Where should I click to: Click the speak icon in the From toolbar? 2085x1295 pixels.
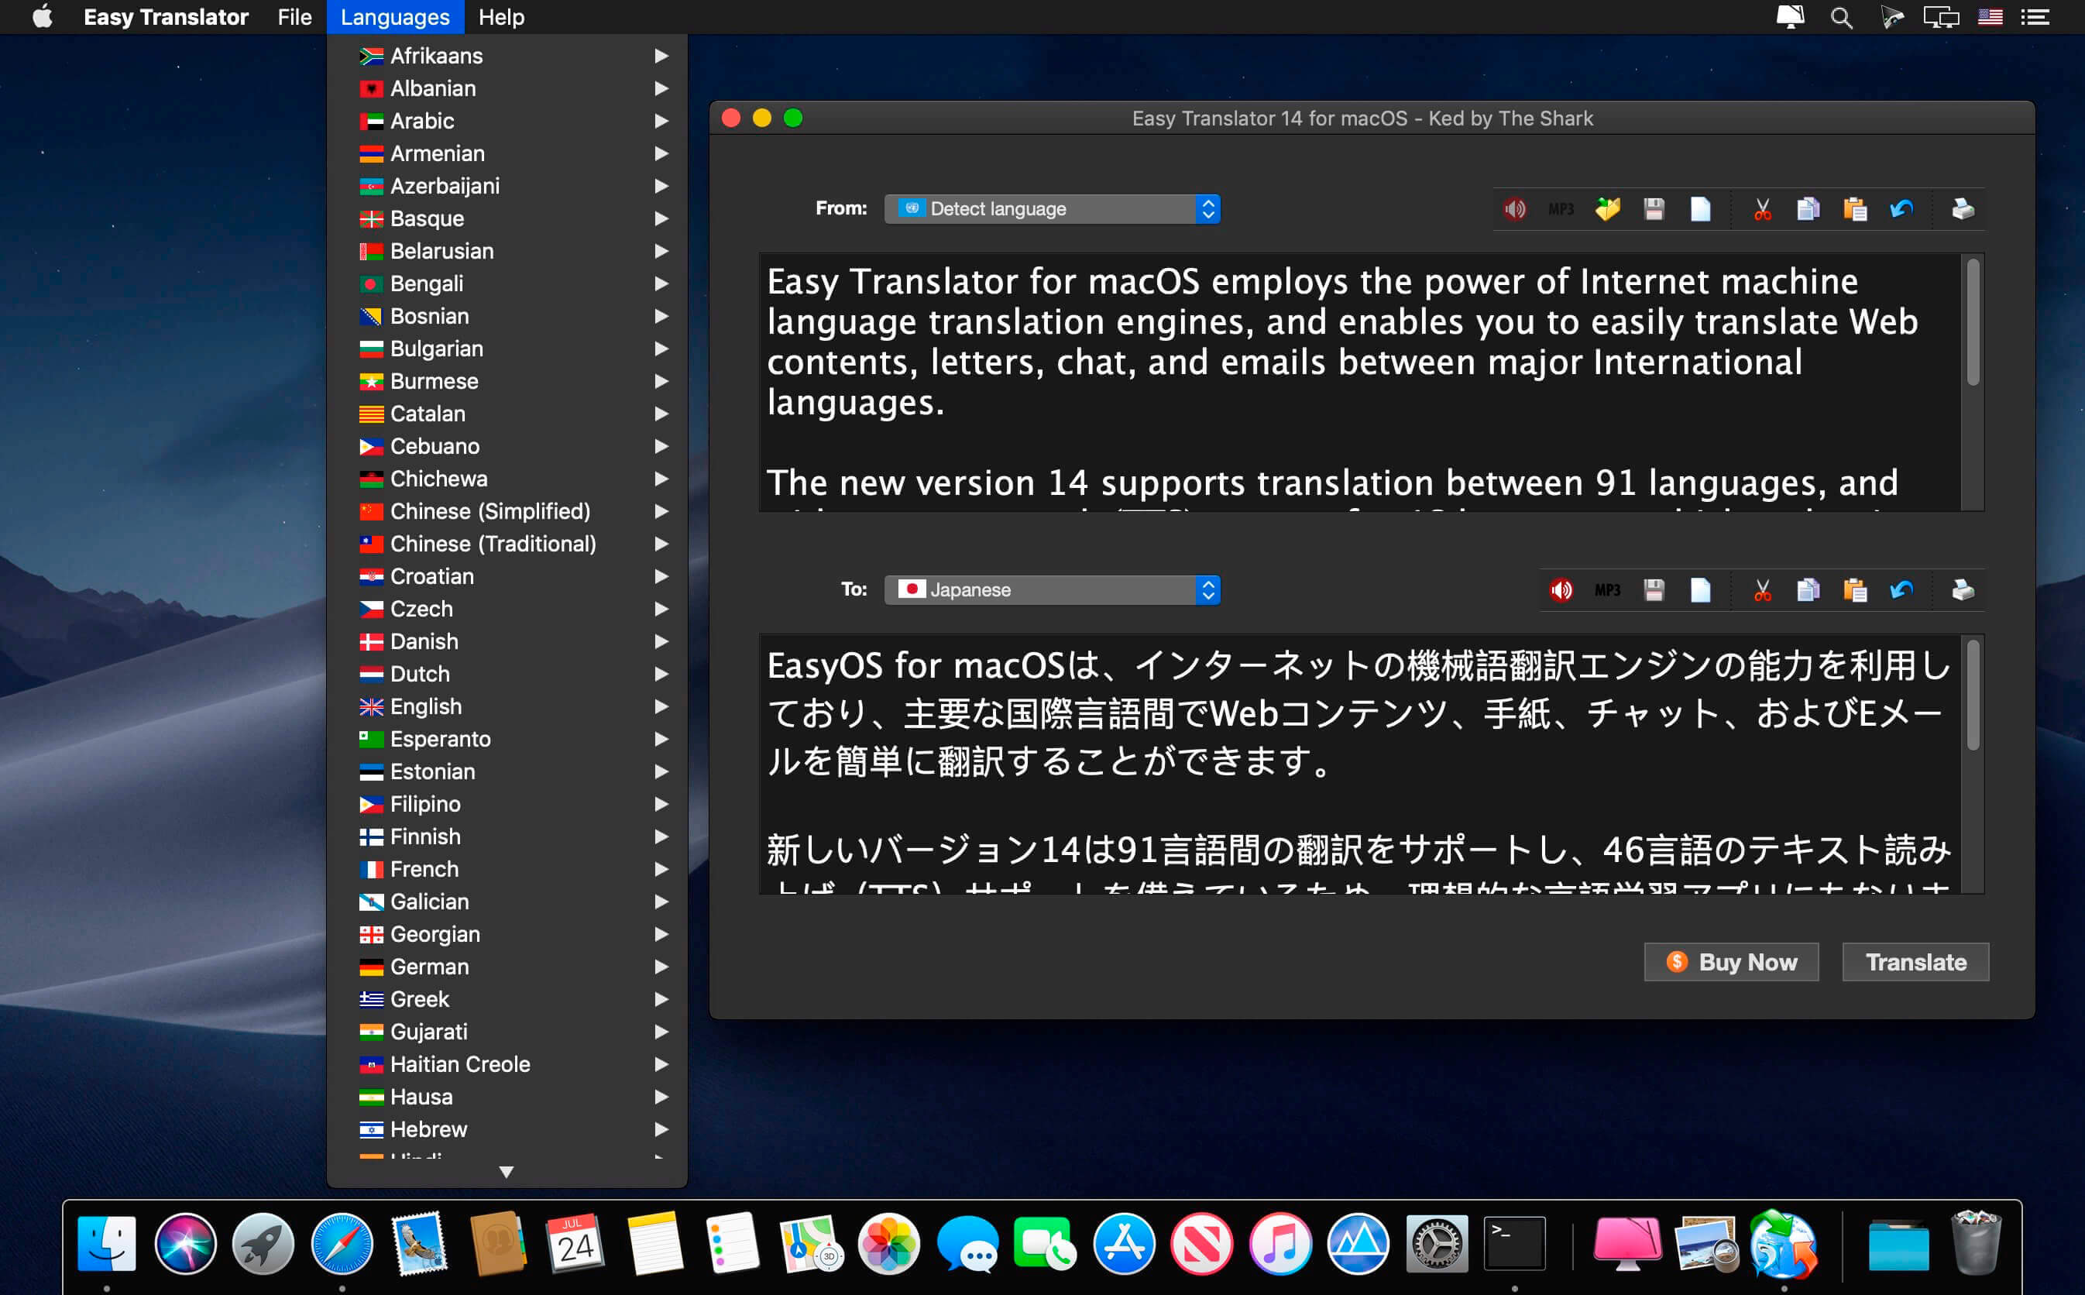pos(1515,209)
